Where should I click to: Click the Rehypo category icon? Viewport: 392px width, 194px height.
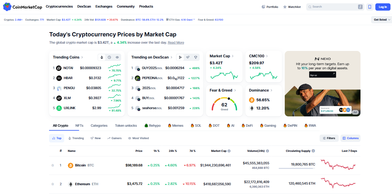pos(146,125)
